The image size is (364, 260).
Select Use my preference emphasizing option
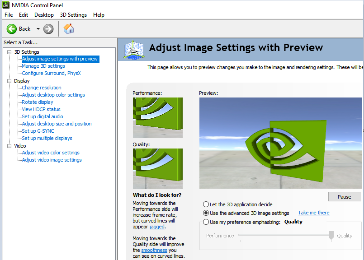241,222
